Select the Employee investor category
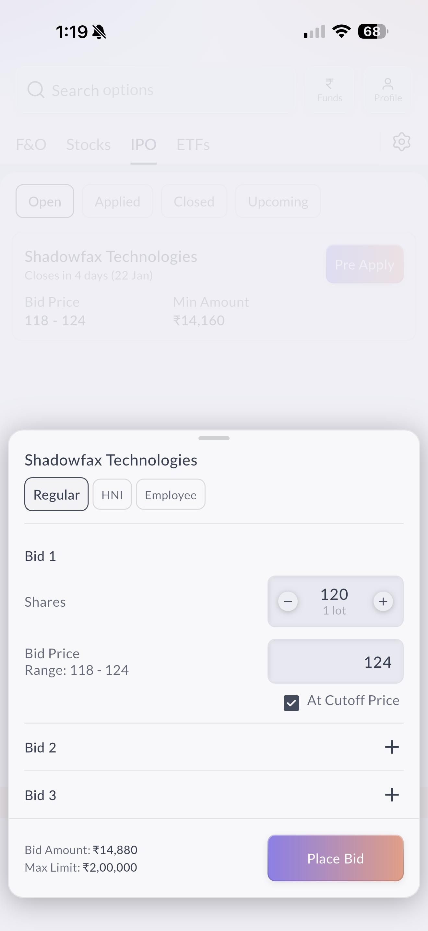The width and height of the screenshot is (428, 931). 171,495
